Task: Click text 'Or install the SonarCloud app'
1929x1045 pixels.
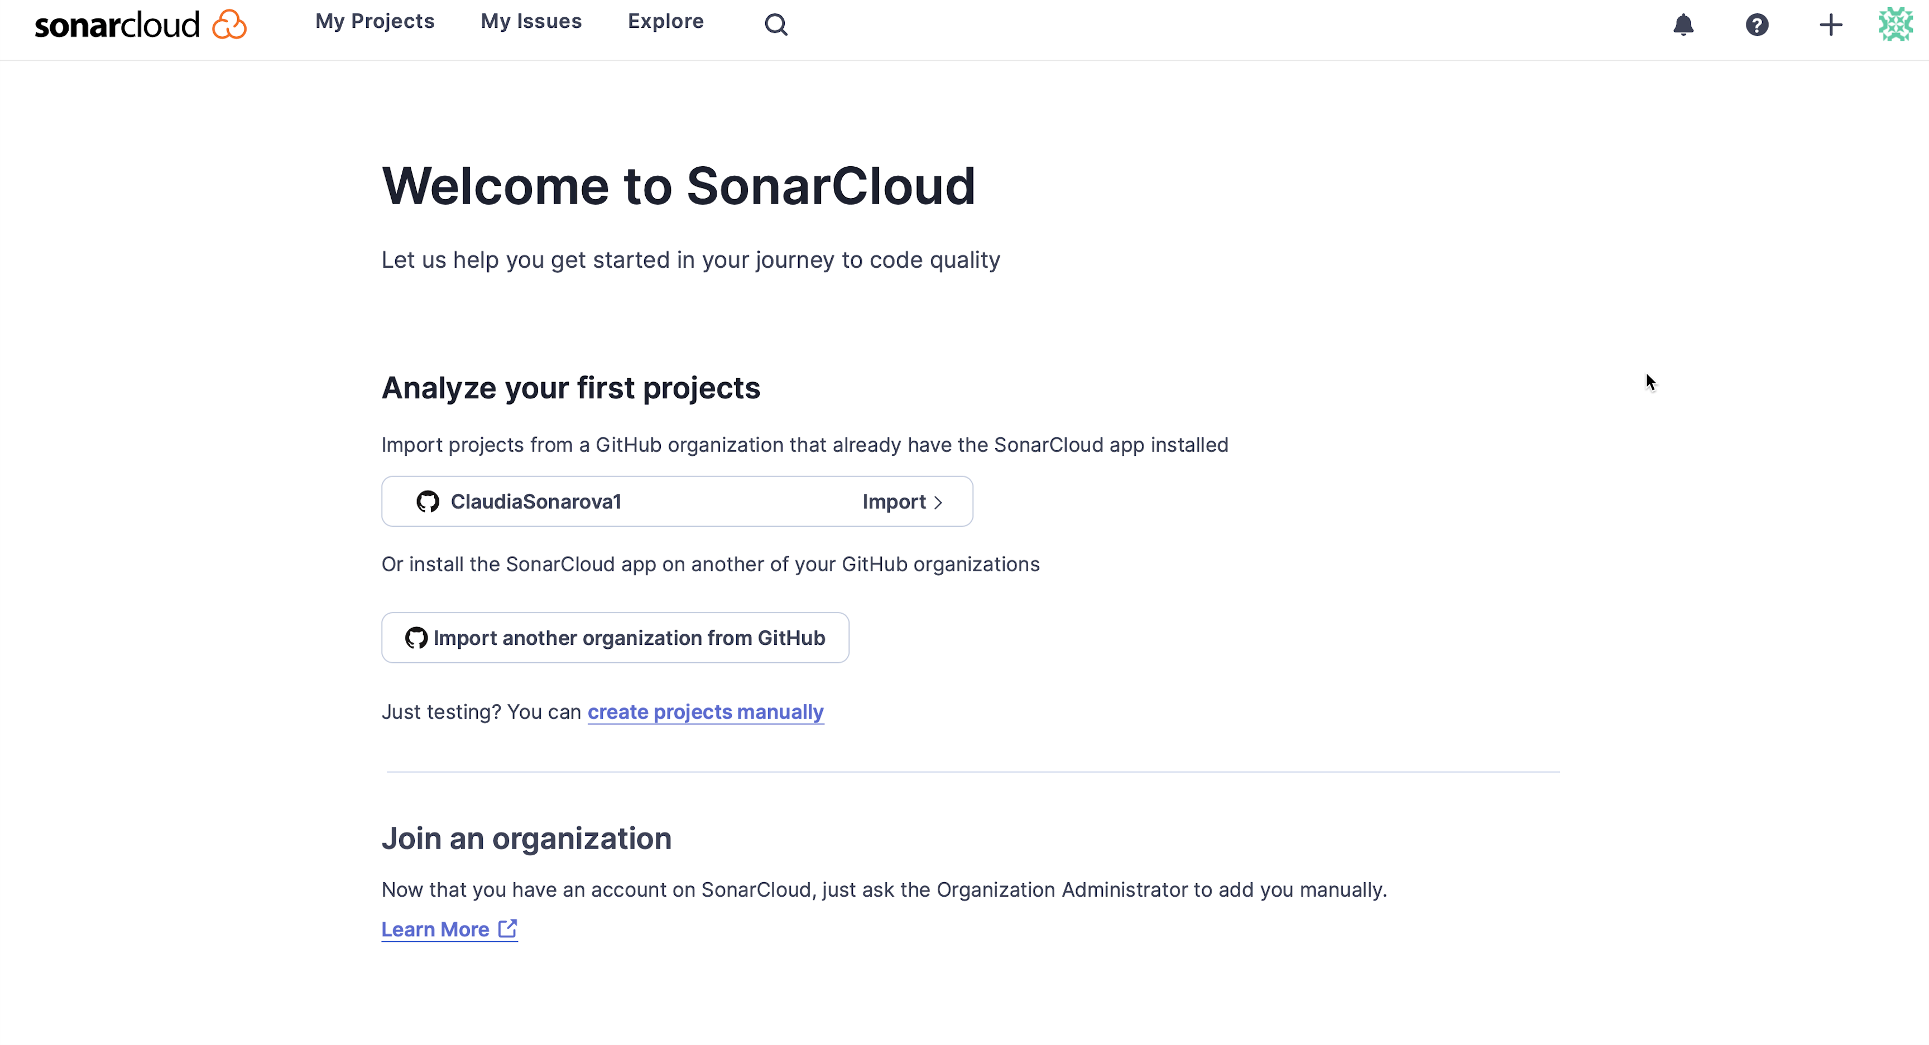Action: 519,564
